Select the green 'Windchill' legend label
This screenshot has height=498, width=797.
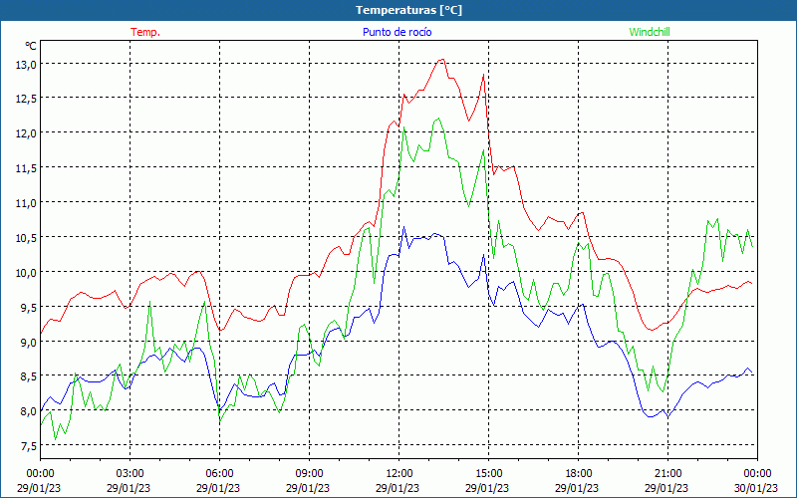click(x=650, y=32)
